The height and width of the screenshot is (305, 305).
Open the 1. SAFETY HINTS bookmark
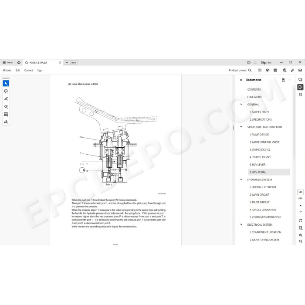point(259,112)
